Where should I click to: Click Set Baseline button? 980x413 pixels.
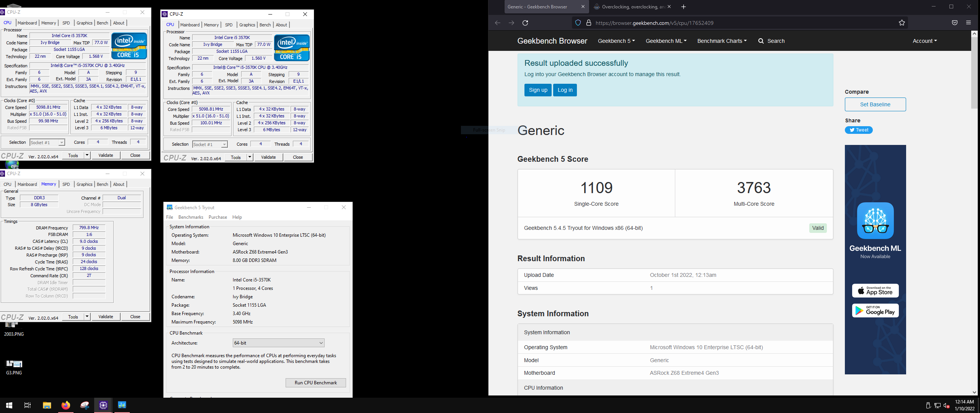(x=875, y=104)
